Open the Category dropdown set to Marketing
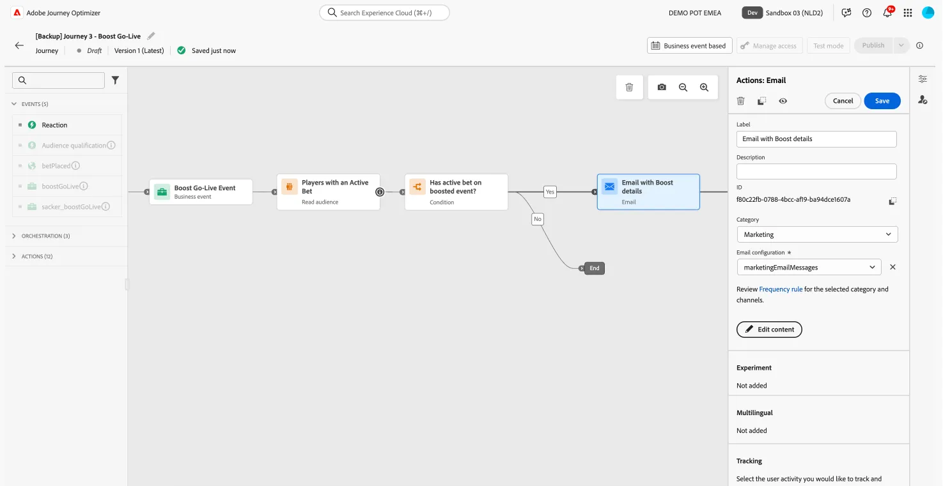Viewport: 943px width, 486px height. [817, 234]
